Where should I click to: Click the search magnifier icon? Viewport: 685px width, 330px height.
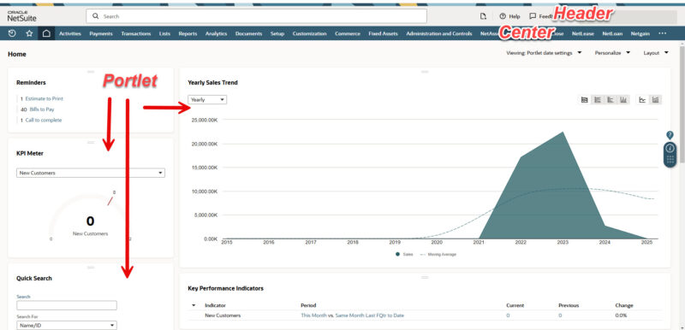96,16
